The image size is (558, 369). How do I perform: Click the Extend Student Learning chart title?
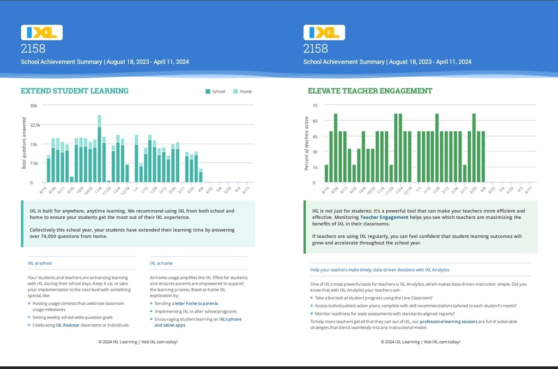pyautogui.click(x=75, y=91)
